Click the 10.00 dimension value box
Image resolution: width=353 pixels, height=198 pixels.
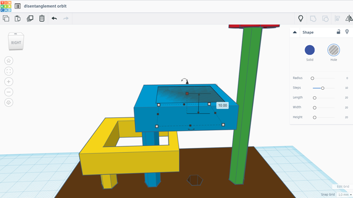click(222, 106)
